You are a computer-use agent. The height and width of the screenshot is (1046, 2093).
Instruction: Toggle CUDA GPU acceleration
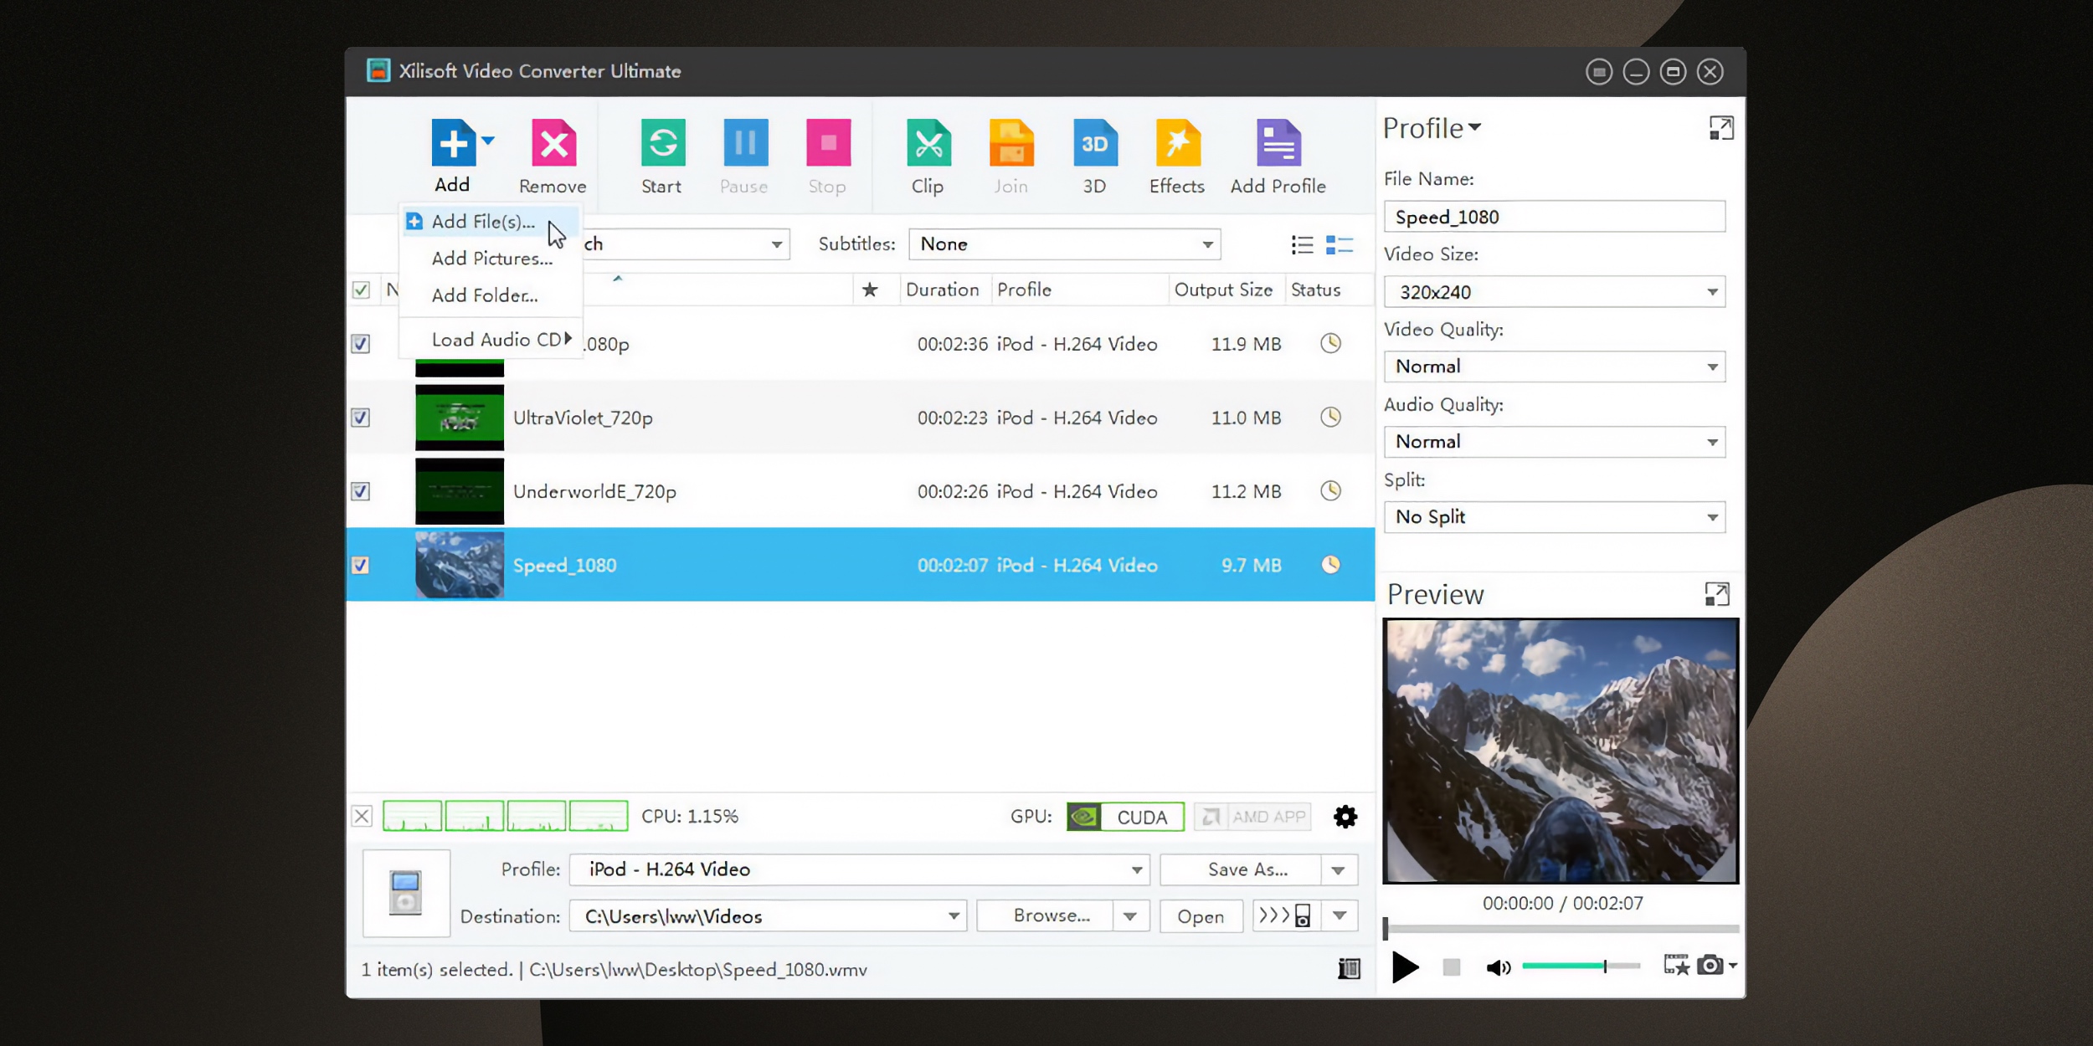(1125, 817)
